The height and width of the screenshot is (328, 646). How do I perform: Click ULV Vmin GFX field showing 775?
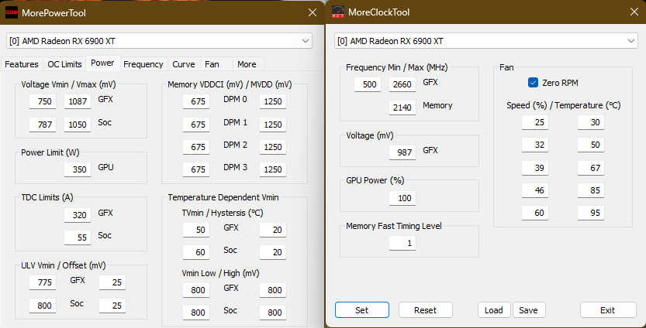[x=43, y=282]
